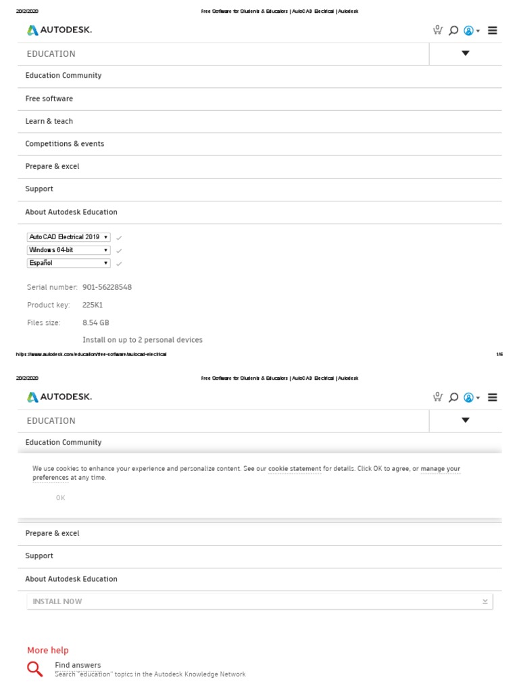Open the Find answers link
This screenshot has width=519, height=692.
pyautogui.click(x=78, y=665)
